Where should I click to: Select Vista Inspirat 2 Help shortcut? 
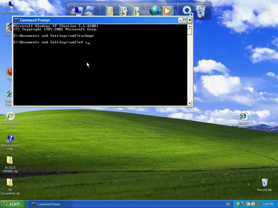pyautogui.click(x=10, y=142)
